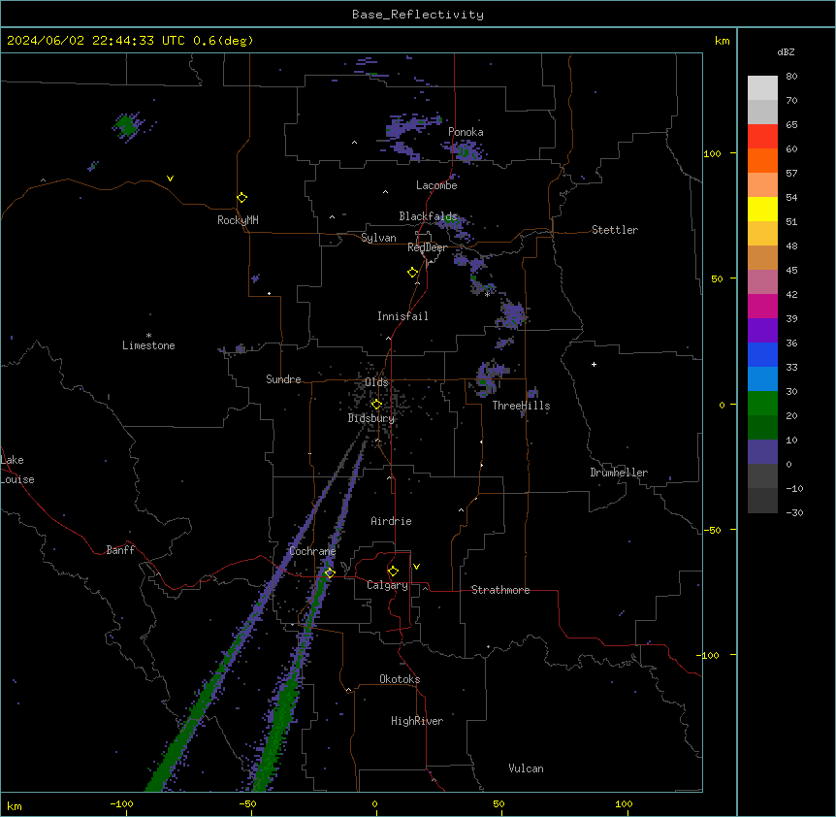Pick the royal blue 33-36 dBZ swatch
This screenshot has height=817, width=836.
[762, 354]
